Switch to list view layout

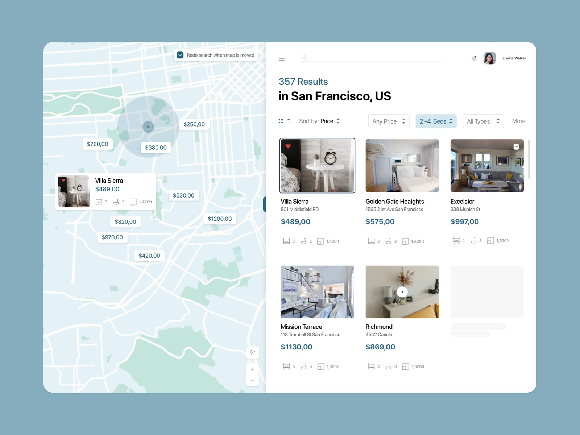(290, 121)
